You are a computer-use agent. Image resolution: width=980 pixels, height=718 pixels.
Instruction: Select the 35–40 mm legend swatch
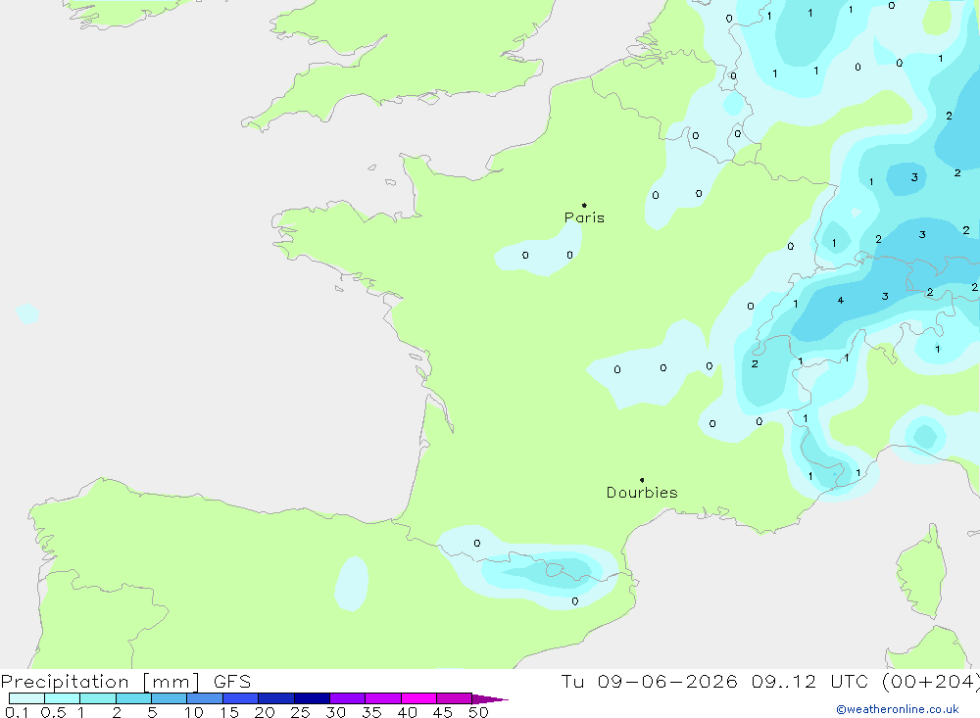(382, 698)
